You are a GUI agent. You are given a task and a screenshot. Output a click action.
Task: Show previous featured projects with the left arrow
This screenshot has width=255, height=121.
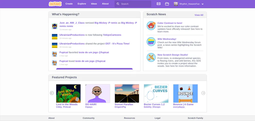point(52,93)
